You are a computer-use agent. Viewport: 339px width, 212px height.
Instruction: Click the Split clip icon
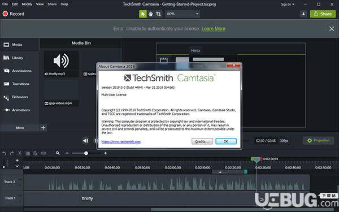click(x=44, y=153)
